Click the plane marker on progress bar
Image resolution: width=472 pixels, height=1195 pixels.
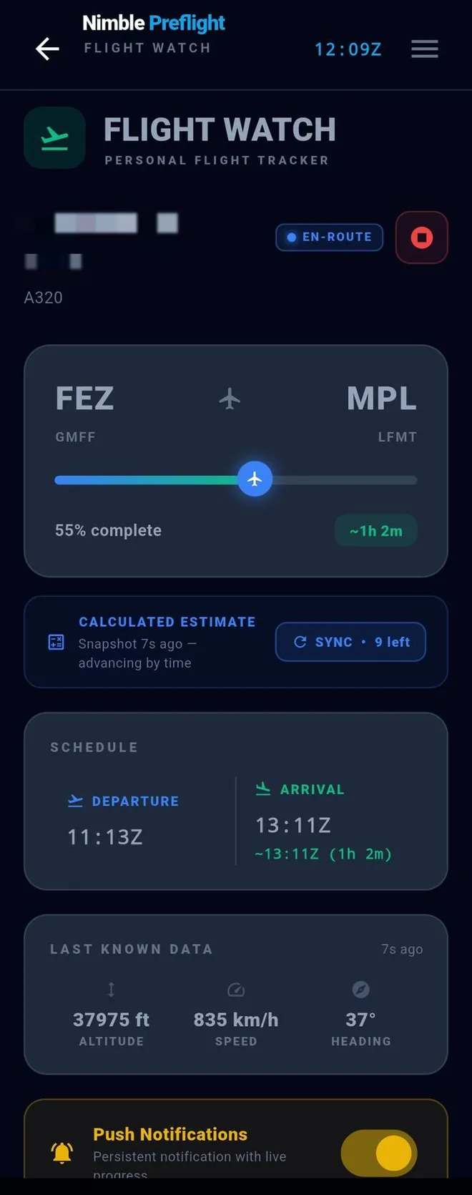pyautogui.click(x=255, y=479)
